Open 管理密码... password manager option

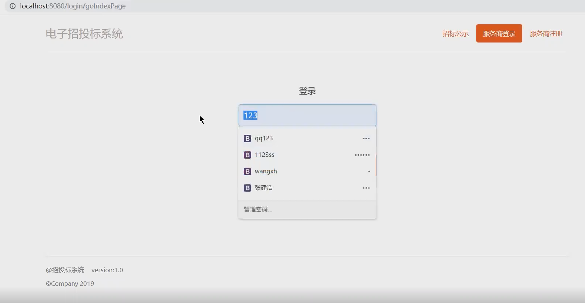coord(307,210)
